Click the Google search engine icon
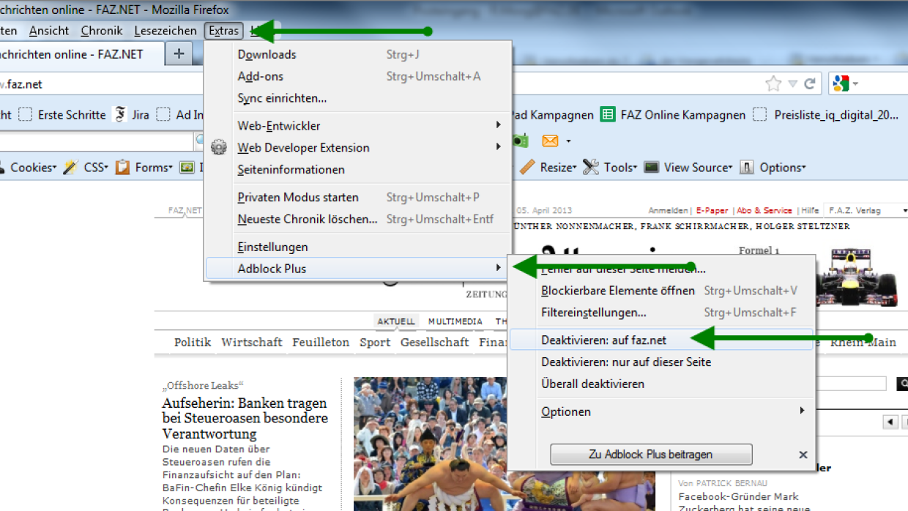The width and height of the screenshot is (908, 511). [x=841, y=84]
